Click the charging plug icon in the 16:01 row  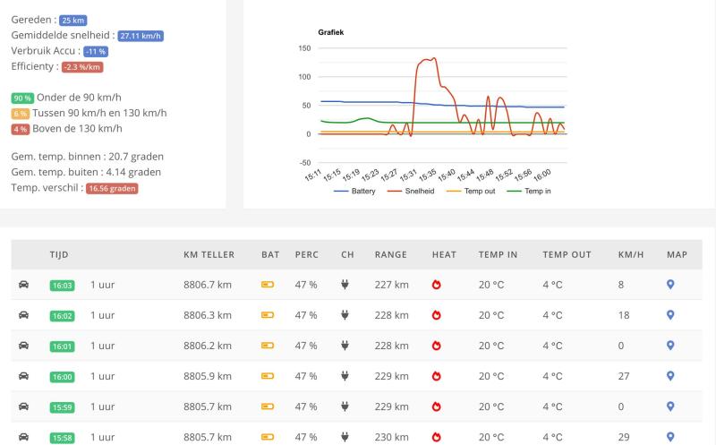tap(345, 346)
